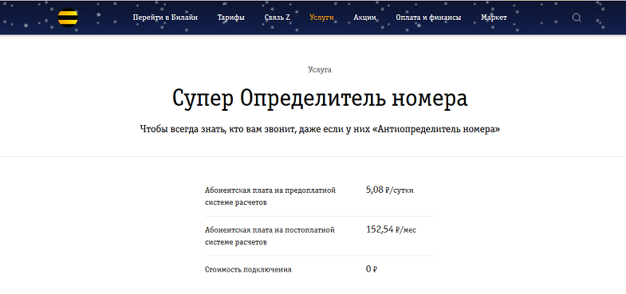Open the search magnifier icon
The width and height of the screenshot is (626, 294).
tap(577, 18)
